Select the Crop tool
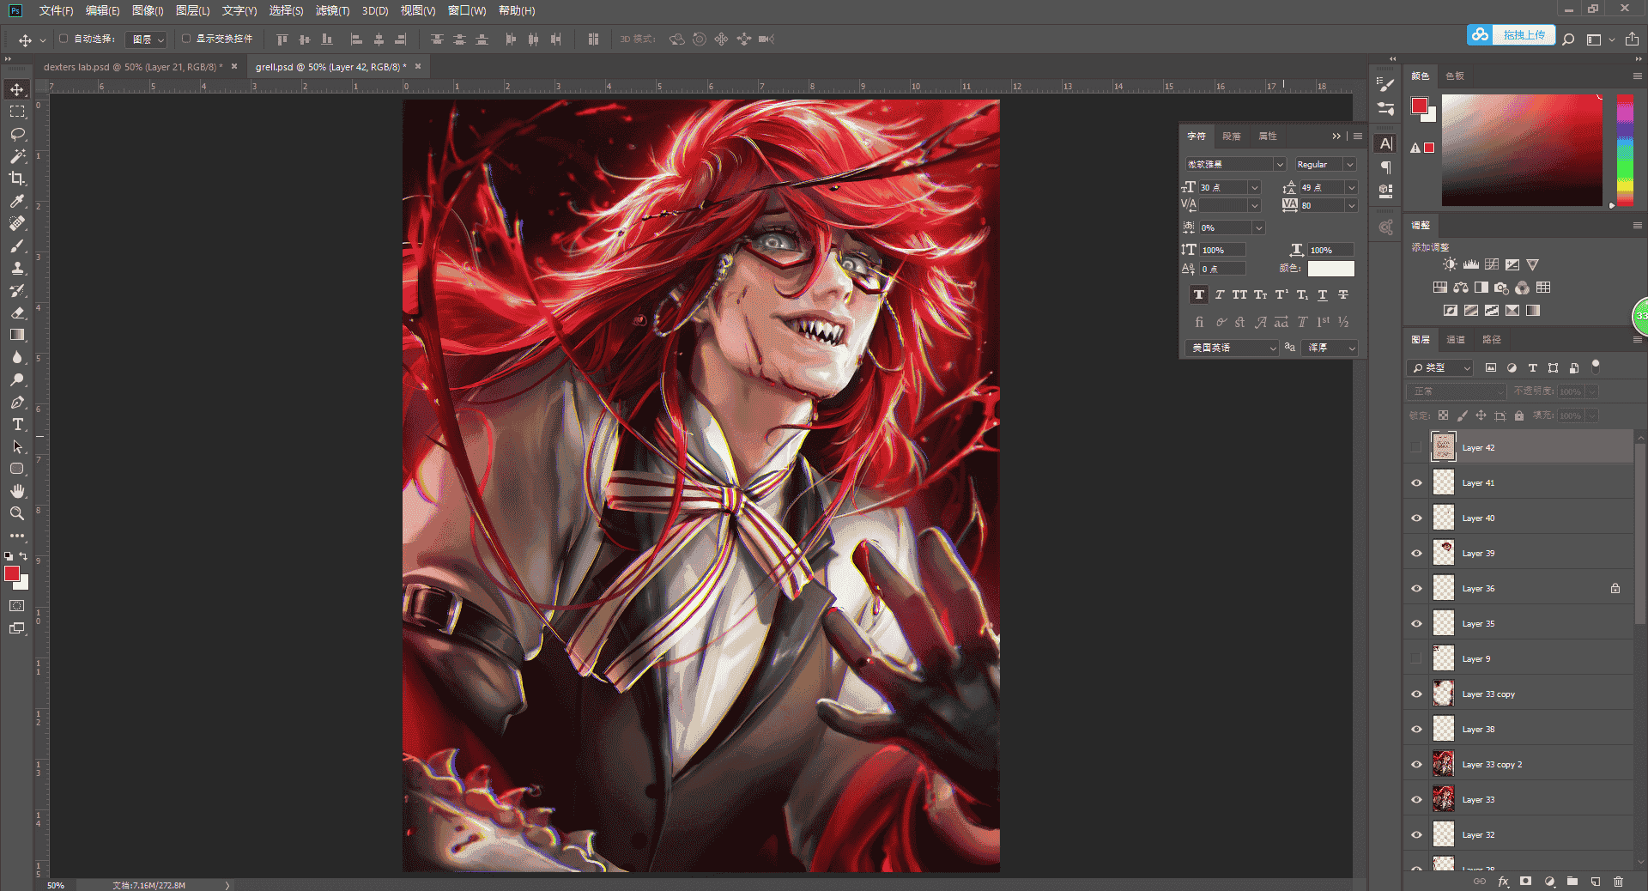 coord(17,179)
